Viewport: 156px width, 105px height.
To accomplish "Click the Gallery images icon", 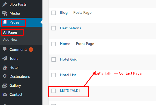I will tap(5, 85).
